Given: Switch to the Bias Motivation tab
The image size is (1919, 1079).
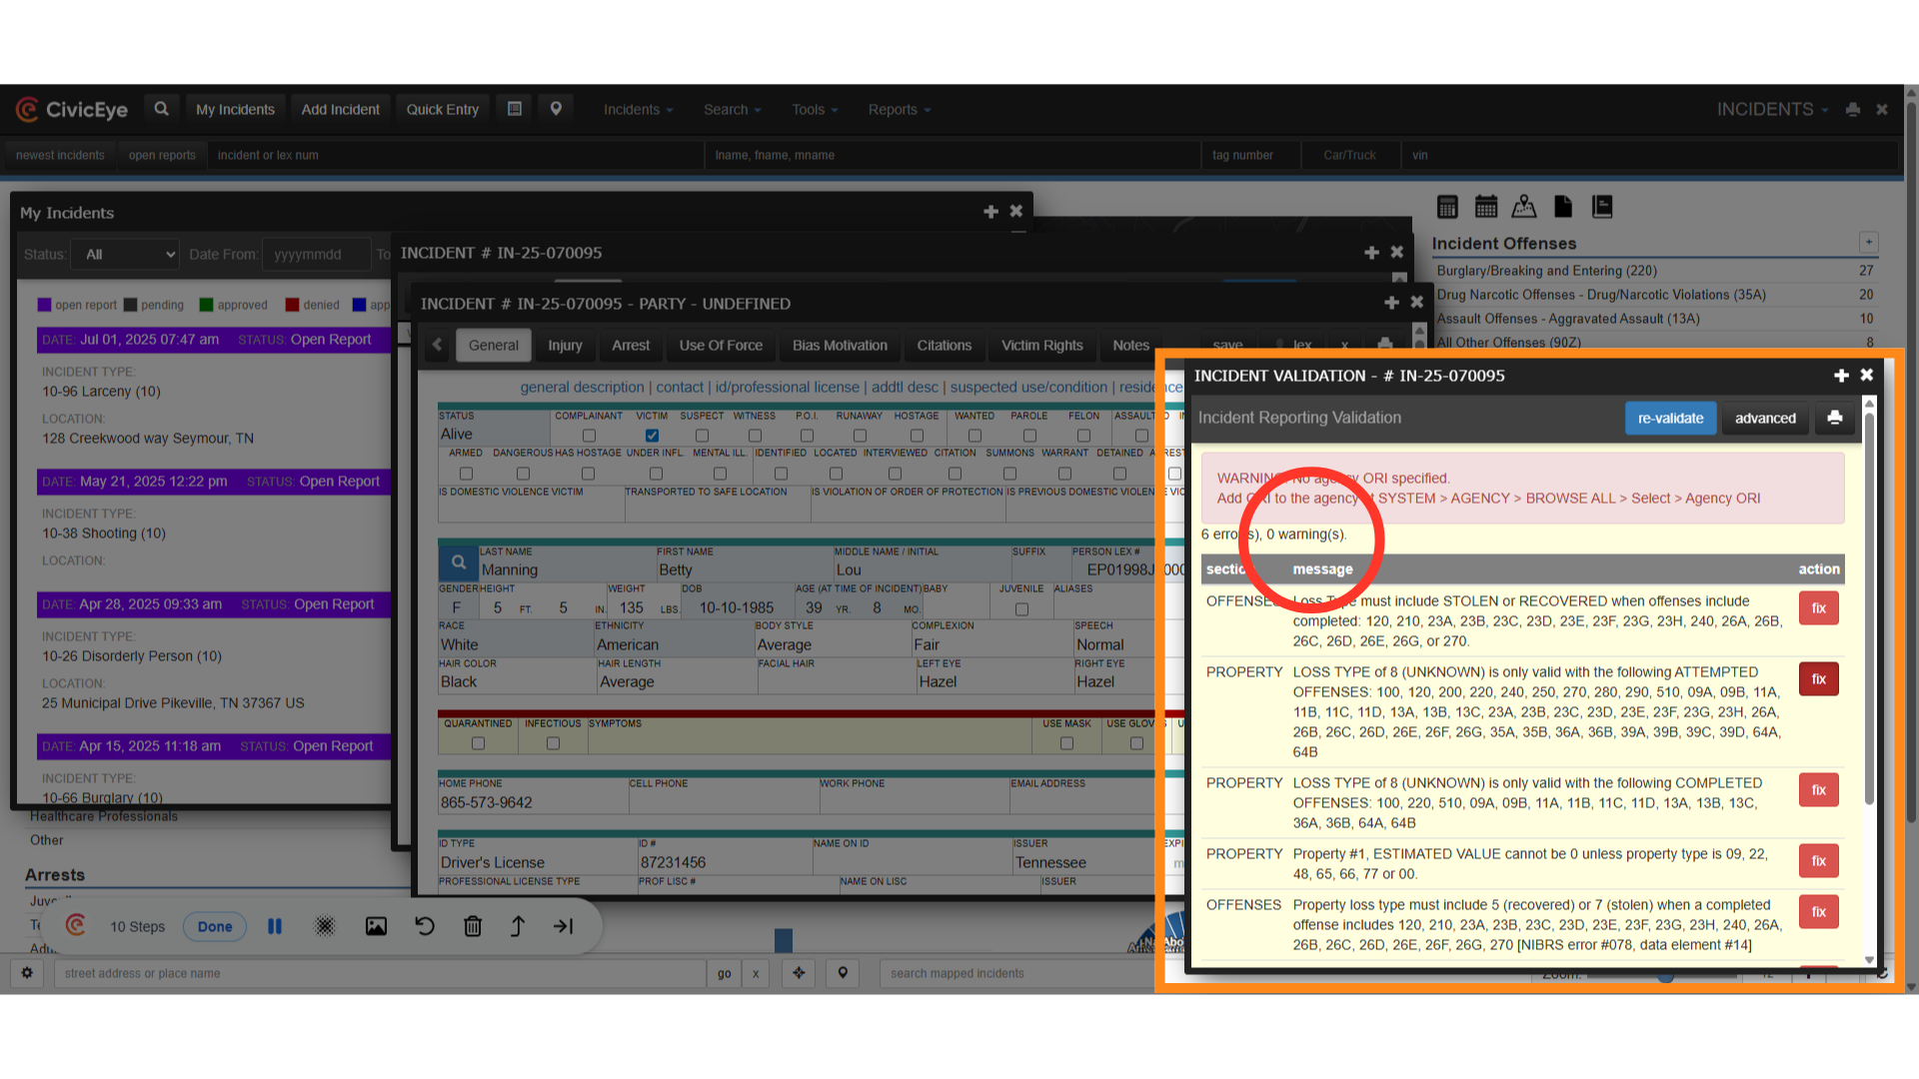Looking at the screenshot, I should (x=840, y=346).
